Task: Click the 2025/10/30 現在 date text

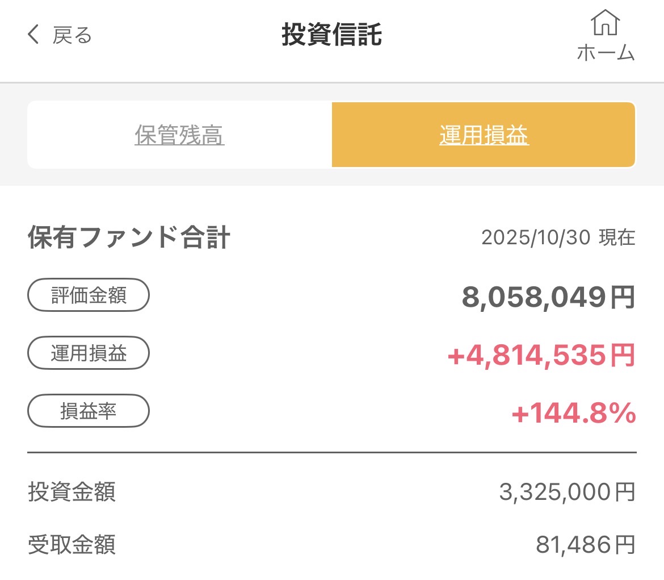Action: pyautogui.click(x=558, y=238)
